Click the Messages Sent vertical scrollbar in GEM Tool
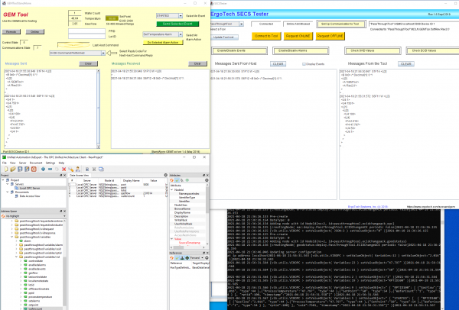 pos(98,109)
